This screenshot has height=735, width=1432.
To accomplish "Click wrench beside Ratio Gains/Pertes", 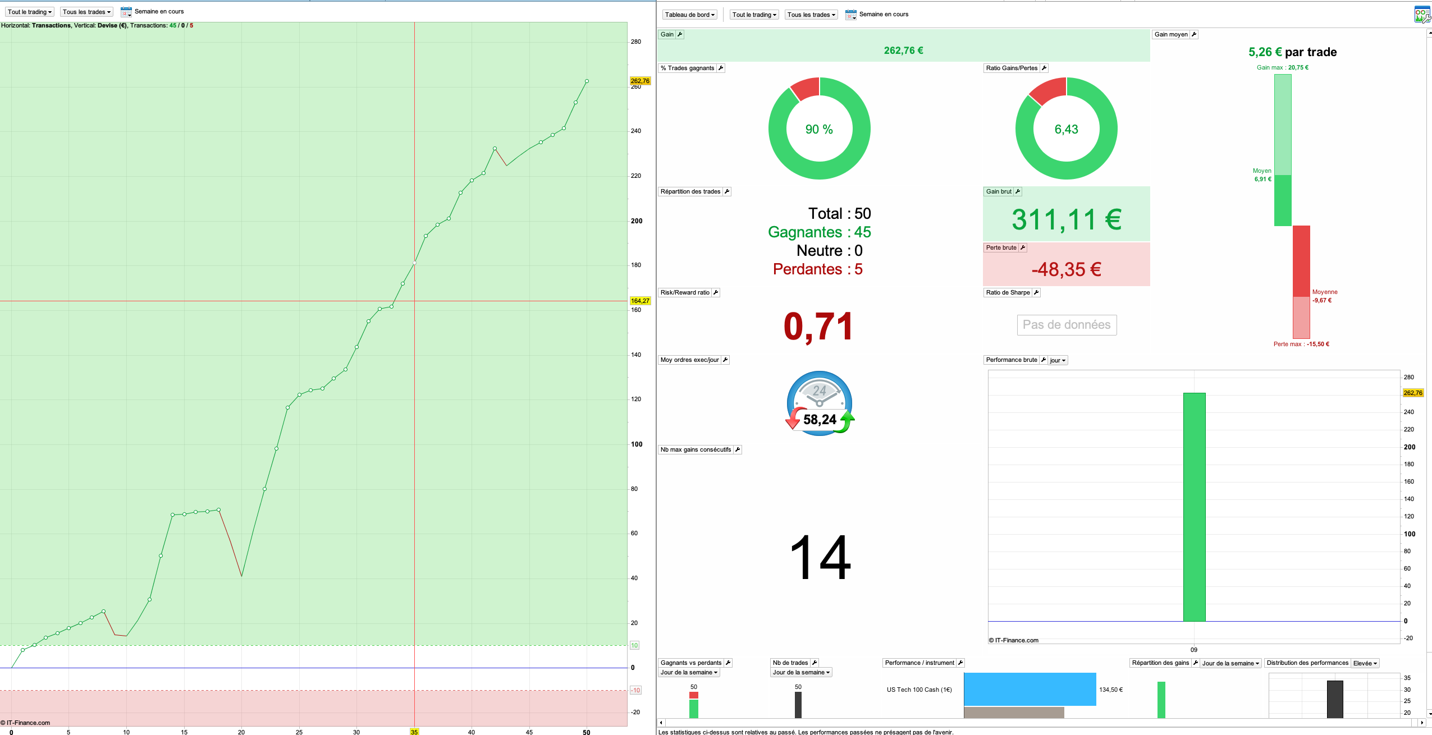I will click(1044, 68).
